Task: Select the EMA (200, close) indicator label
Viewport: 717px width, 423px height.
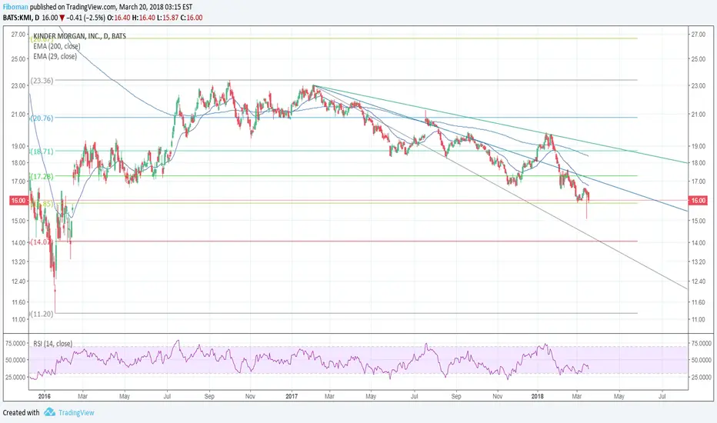Action: pyautogui.click(x=57, y=46)
